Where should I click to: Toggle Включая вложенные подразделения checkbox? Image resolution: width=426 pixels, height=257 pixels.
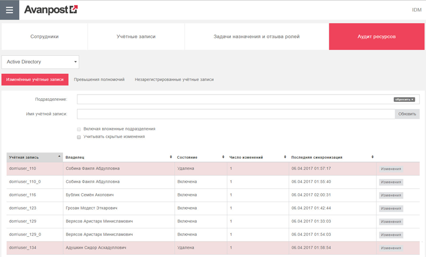pos(79,130)
